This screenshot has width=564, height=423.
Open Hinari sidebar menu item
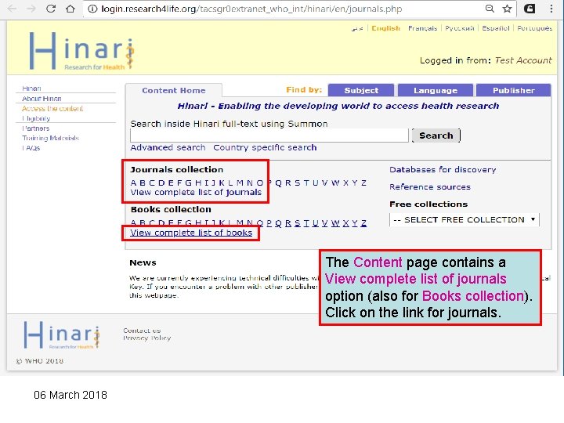pyautogui.click(x=31, y=89)
